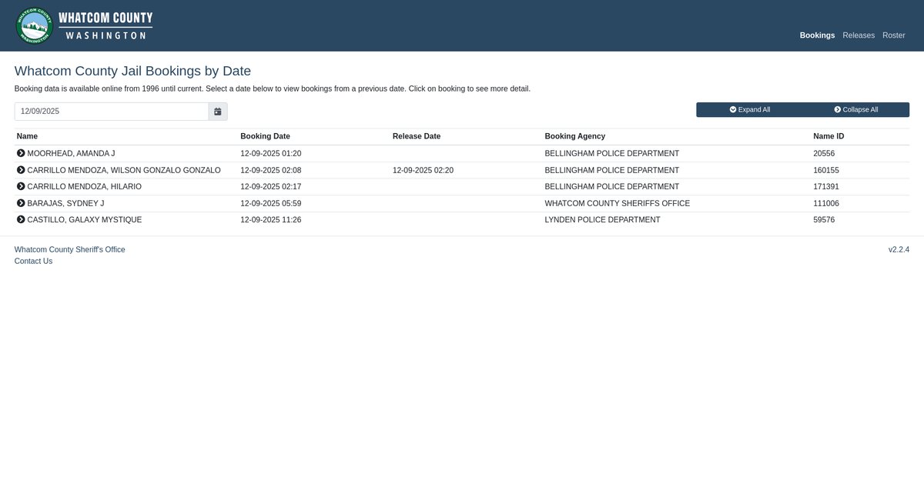Select the name MOORHEAD, AMANDA J
The image size is (924, 477).
coord(71,154)
